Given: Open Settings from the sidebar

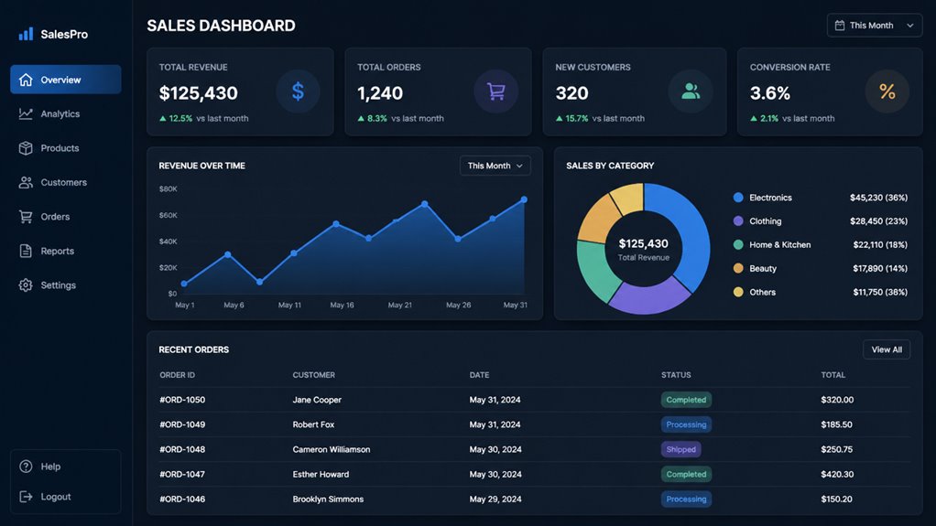Looking at the screenshot, I should (x=66, y=285).
